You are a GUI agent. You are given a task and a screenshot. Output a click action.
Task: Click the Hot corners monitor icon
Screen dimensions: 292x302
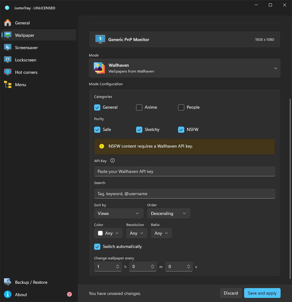tap(8, 72)
